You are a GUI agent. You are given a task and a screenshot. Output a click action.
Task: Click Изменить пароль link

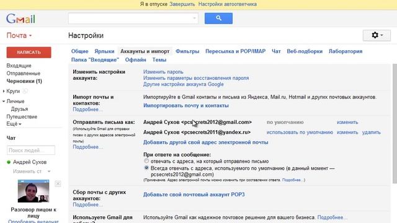tap(163, 72)
